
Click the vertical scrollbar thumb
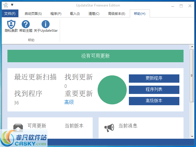tap(192, 76)
